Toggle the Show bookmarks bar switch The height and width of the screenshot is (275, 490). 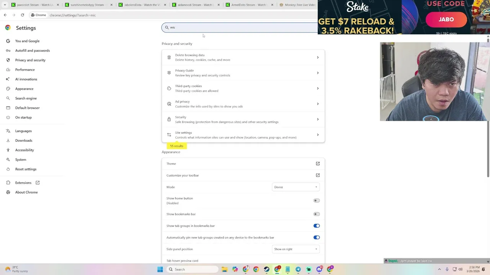point(317,214)
